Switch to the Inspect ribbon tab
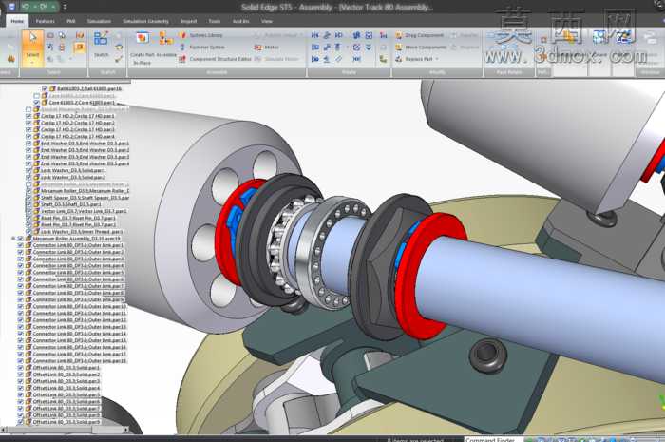665x442 pixels. point(189,21)
